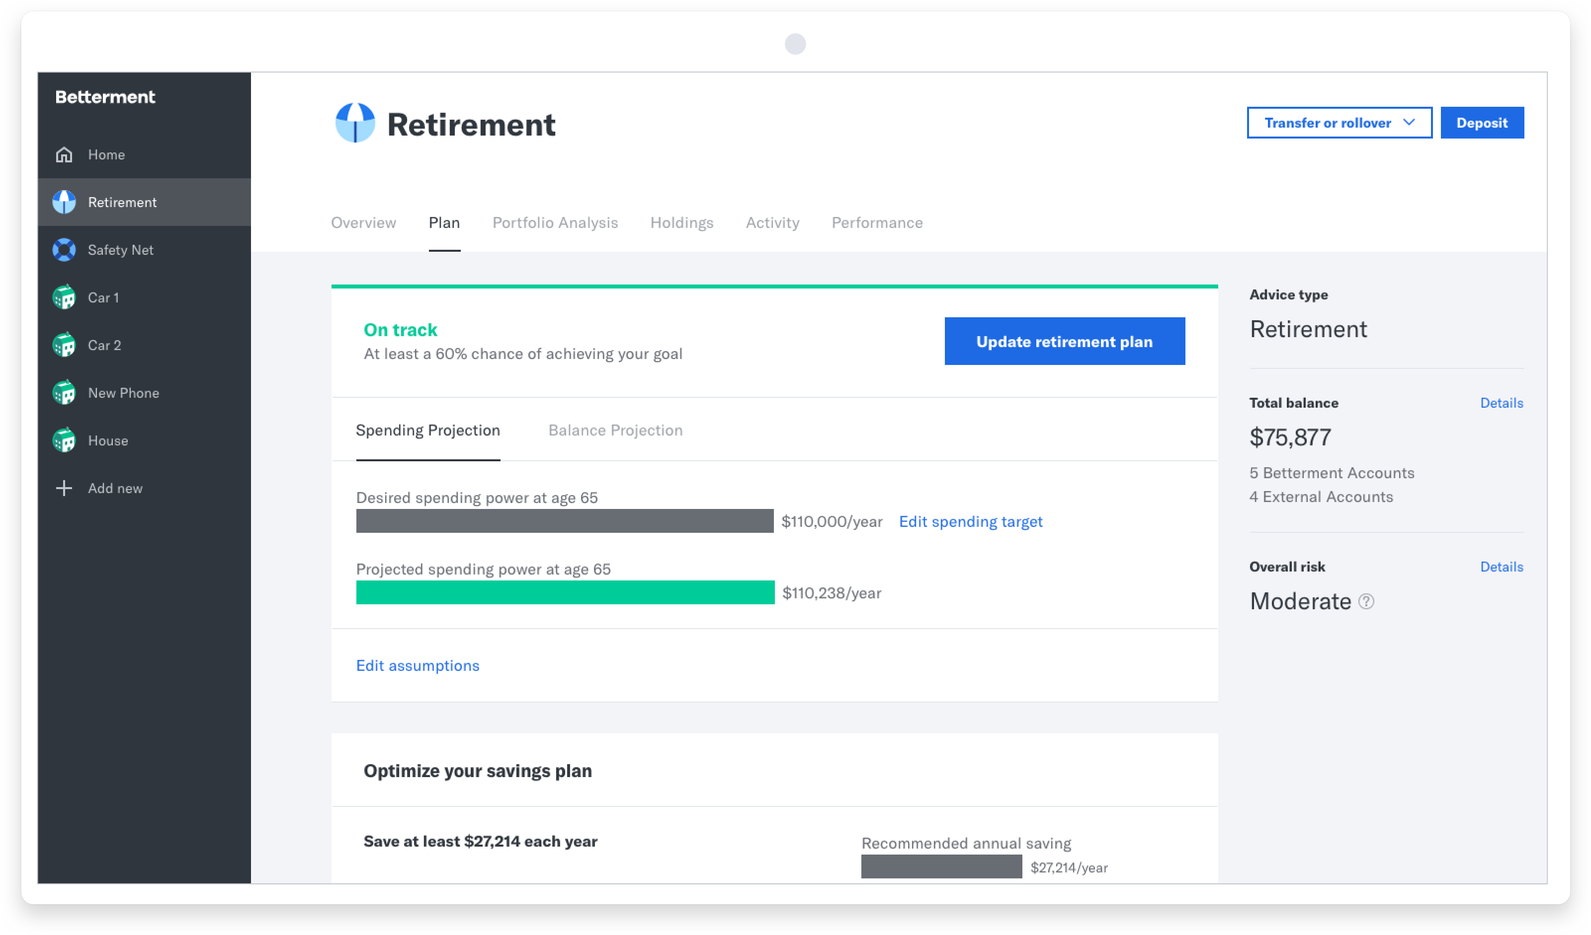Open the help tooltip next to Moderate risk
This screenshot has height=935, width=1591.
[x=1366, y=602]
